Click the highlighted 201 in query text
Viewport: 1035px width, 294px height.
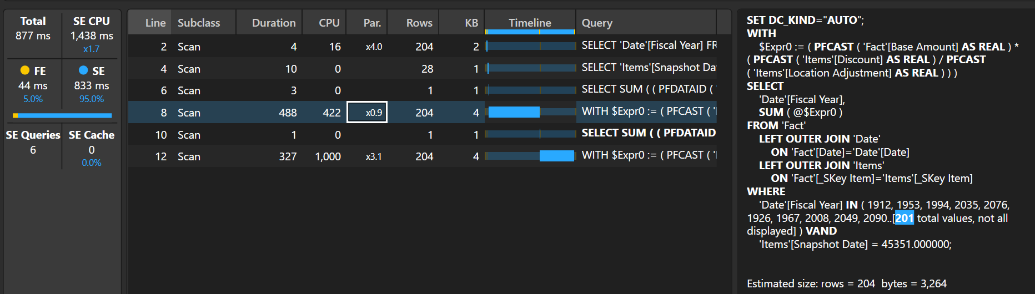904,218
